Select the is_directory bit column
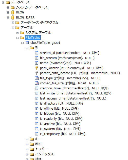128x160 pixels. 61,104
